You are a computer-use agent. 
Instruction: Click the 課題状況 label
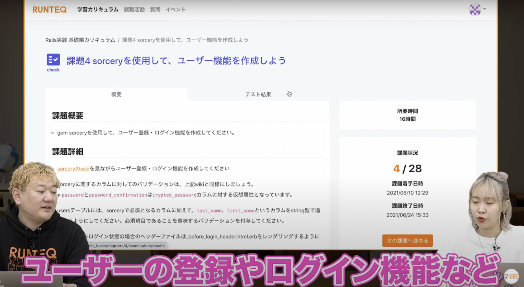pyautogui.click(x=407, y=153)
